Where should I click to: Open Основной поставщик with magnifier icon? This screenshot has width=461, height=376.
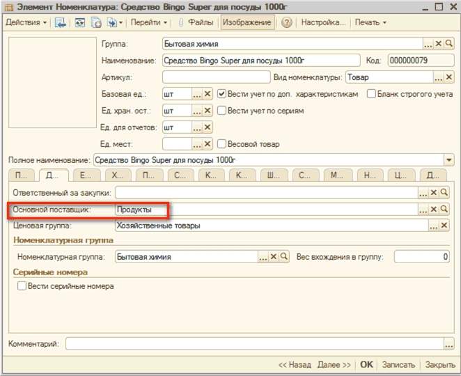[x=444, y=209]
